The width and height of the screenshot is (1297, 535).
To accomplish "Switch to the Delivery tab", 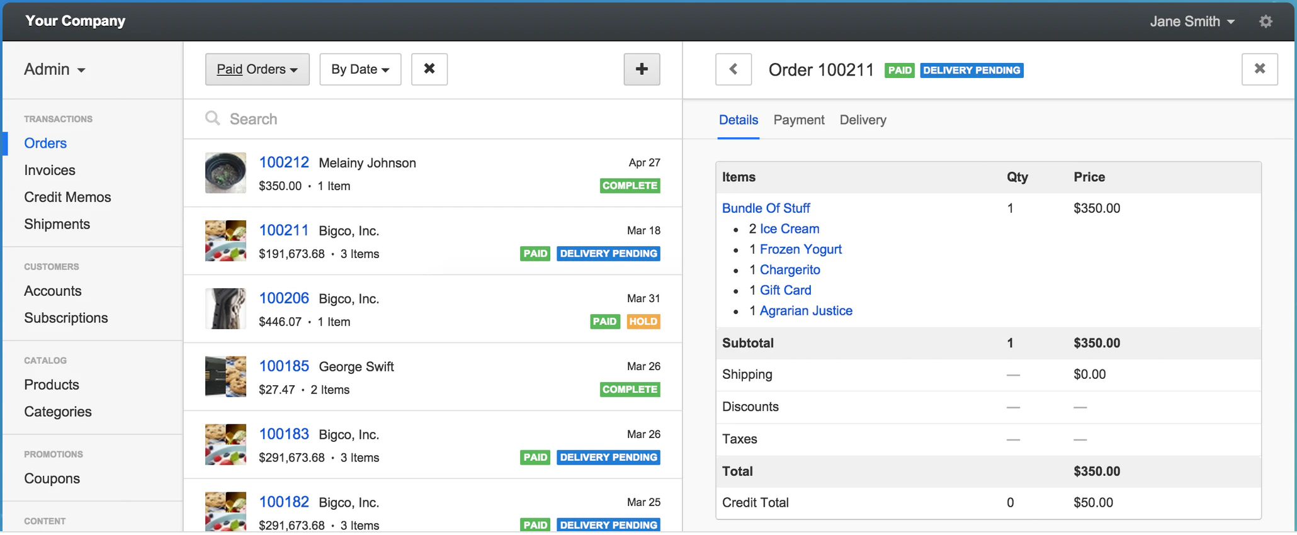I will pos(863,120).
